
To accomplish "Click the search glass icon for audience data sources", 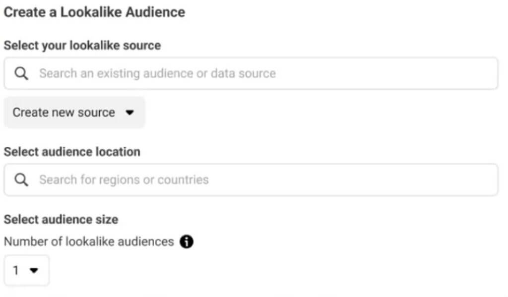I will click(20, 73).
